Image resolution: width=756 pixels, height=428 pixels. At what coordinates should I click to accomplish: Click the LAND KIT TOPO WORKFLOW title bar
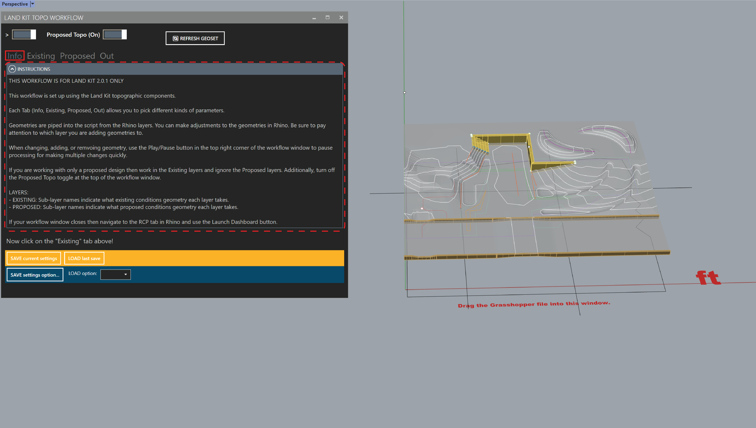(151, 18)
